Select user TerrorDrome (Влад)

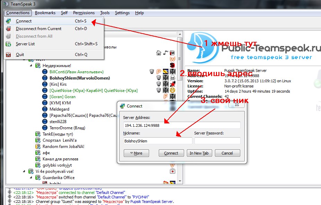pos(67,128)
